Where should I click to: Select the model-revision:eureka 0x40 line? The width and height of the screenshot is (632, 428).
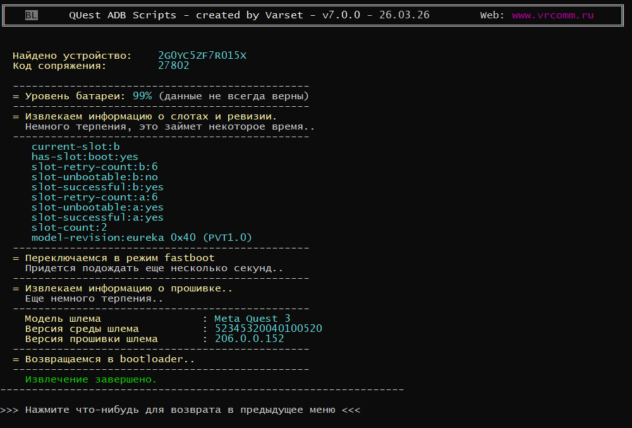point(142,237)
